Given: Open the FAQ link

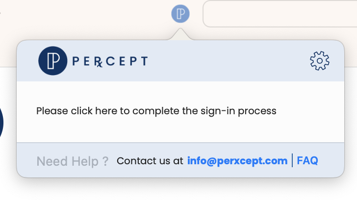Looking at the screenshot, I should click(307, 160).
